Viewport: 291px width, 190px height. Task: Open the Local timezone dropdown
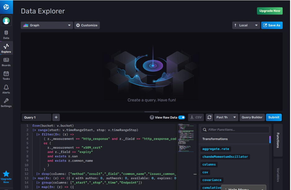[246, 25]
